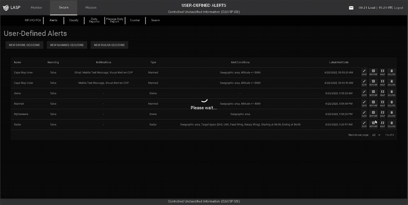Show the drone alert on map
This screenshot has width=408, height=205.
point(382,93)
